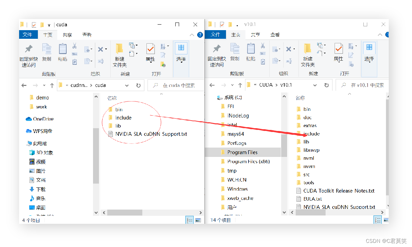Viewport: 412px width, 247px height.
Task: Switch to large icons view in cuda window
Action: coord(198,220)
